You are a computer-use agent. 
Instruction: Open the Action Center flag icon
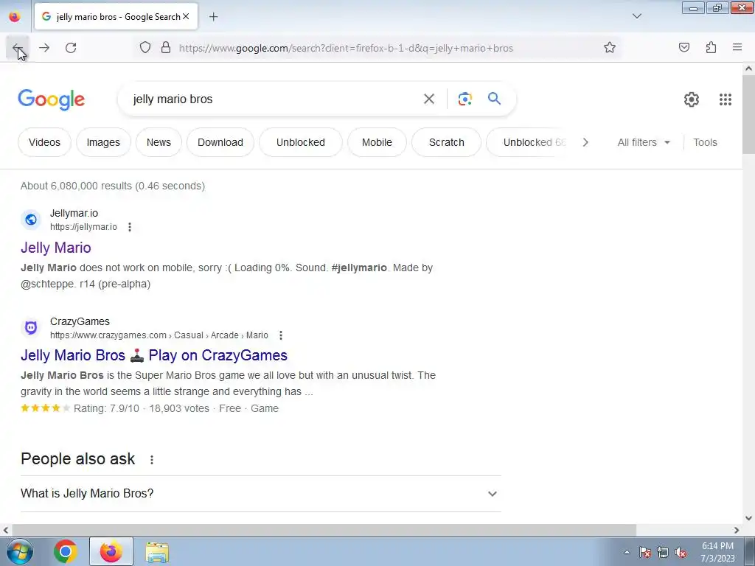pos(644,553)
